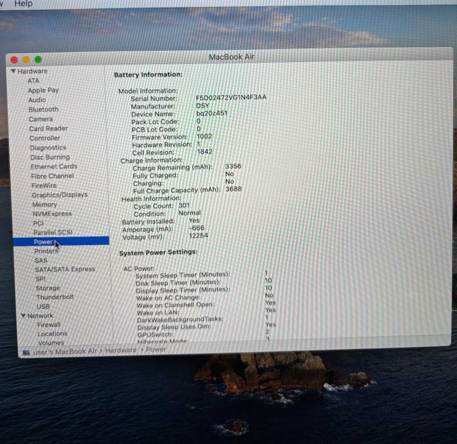Click Firmware Version value 1002
The image size is (457, 444).
pyautogui.click(x=204, y=136)
